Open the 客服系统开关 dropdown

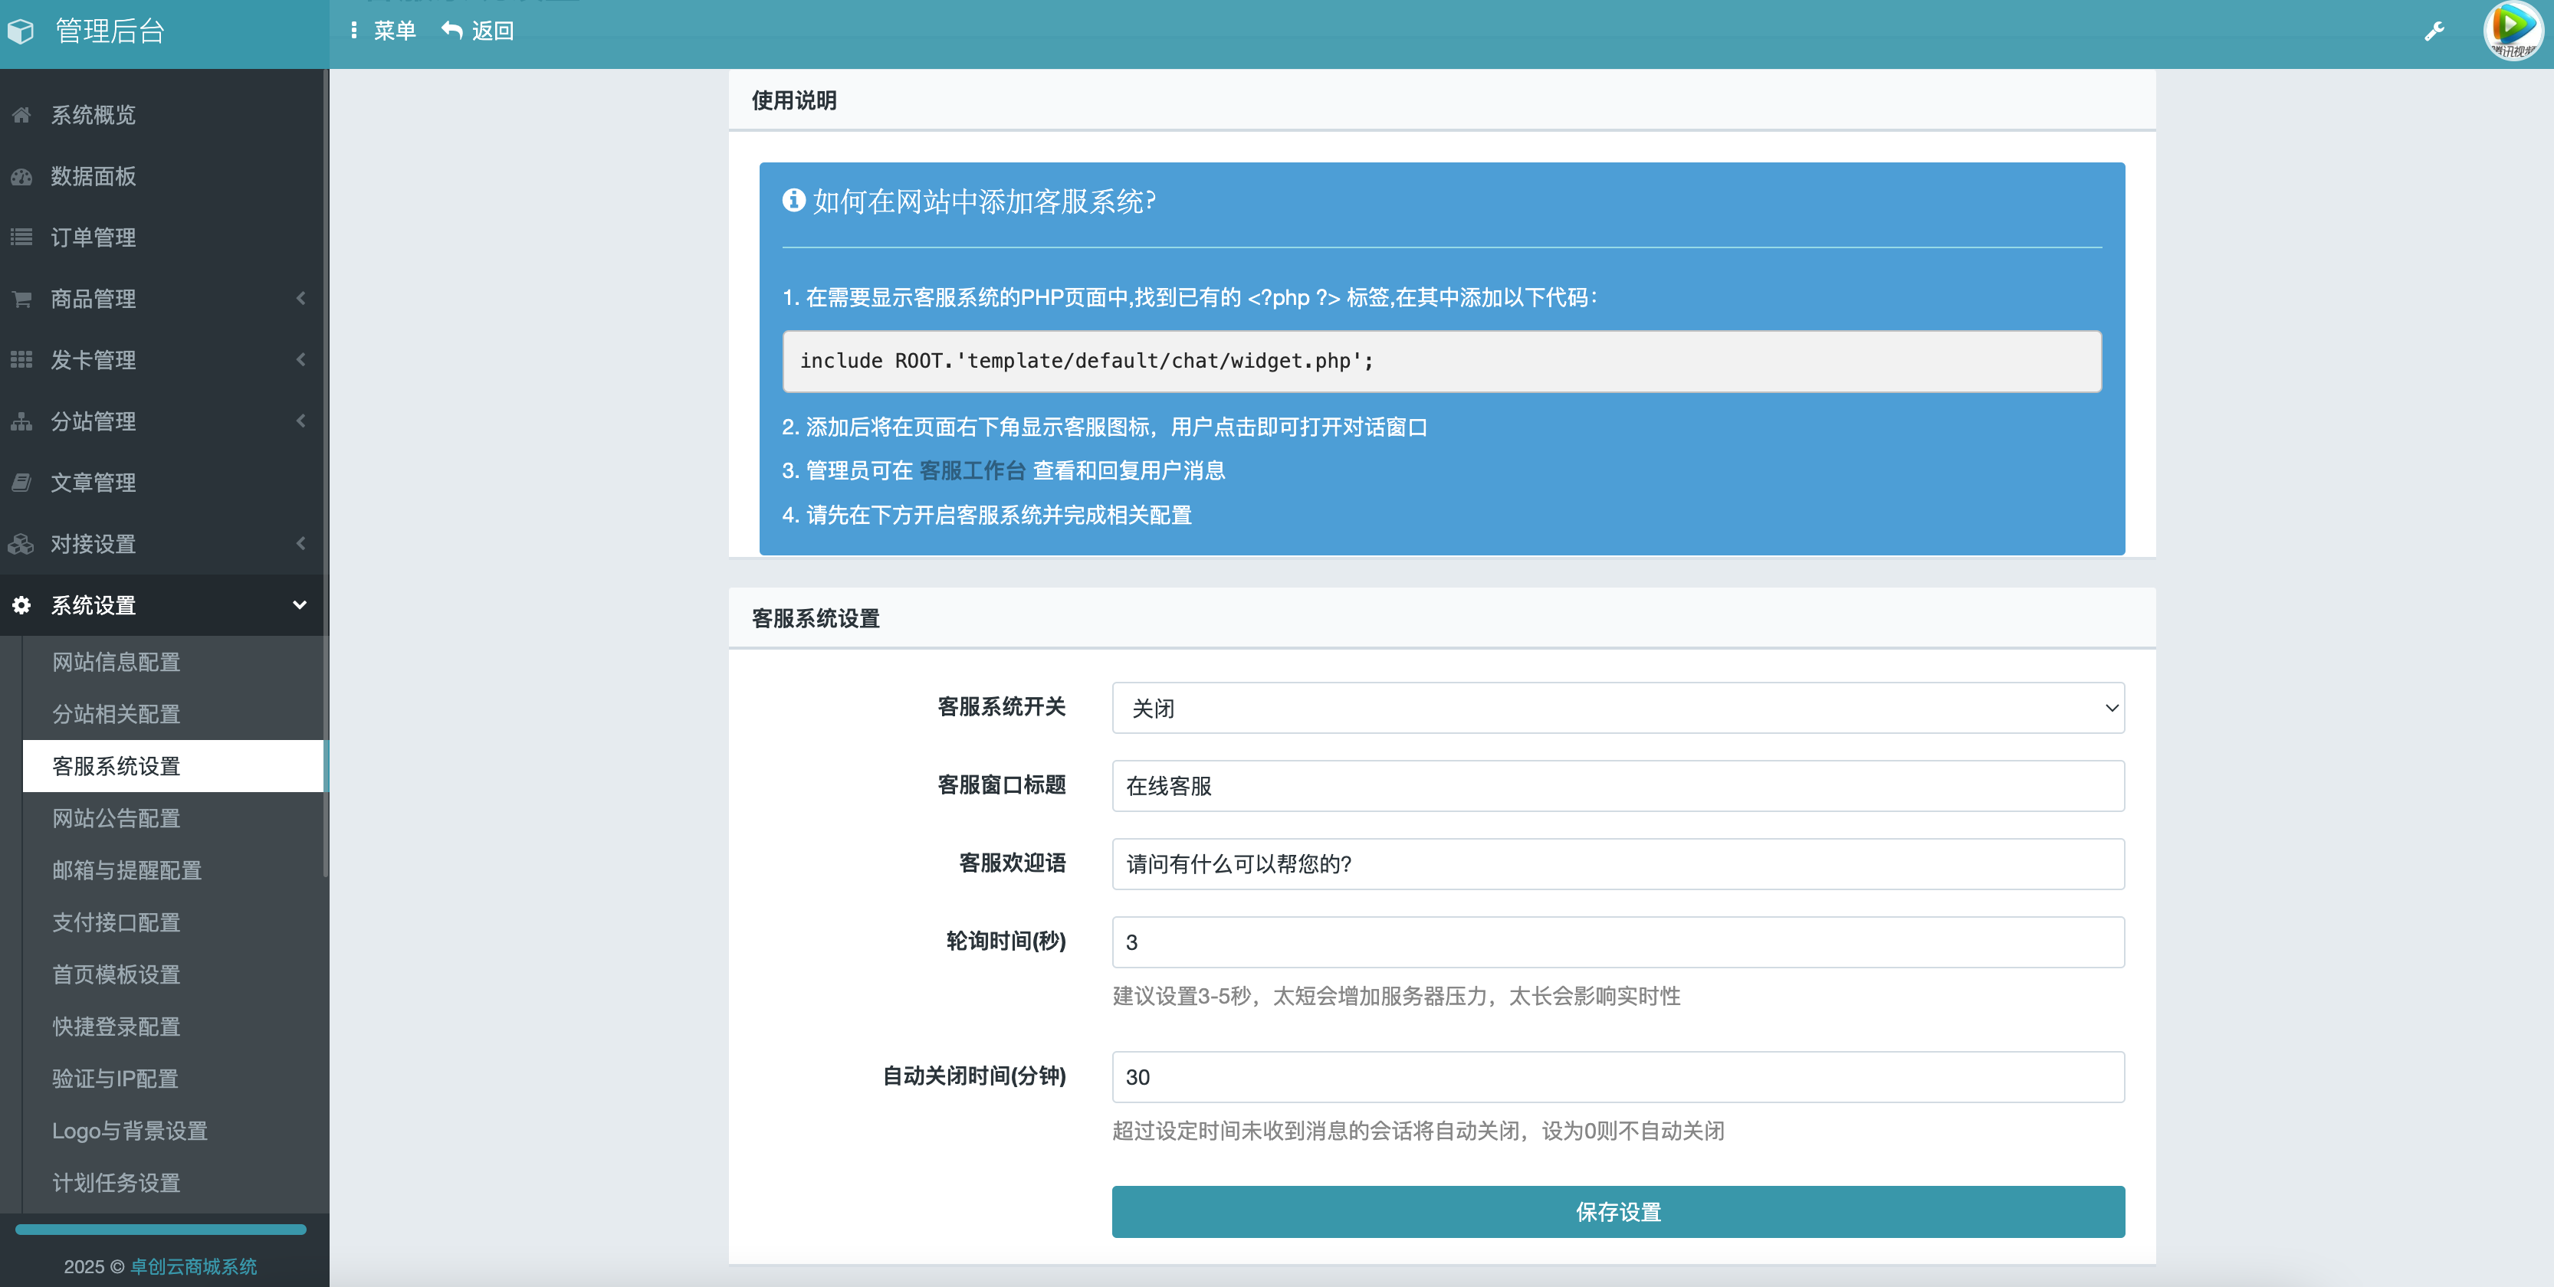1617,707
